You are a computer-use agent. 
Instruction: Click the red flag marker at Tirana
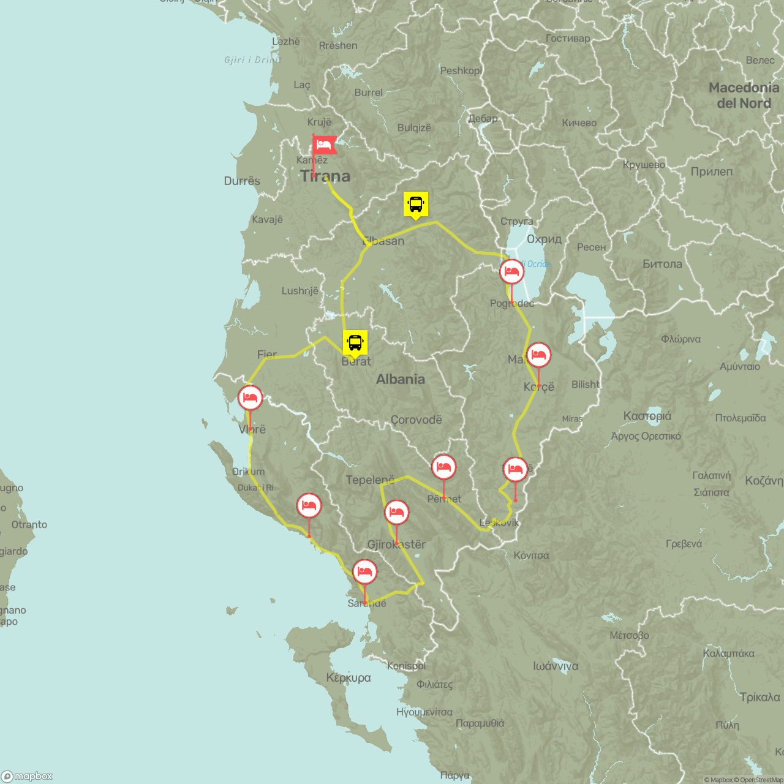[x=324, y=146]
